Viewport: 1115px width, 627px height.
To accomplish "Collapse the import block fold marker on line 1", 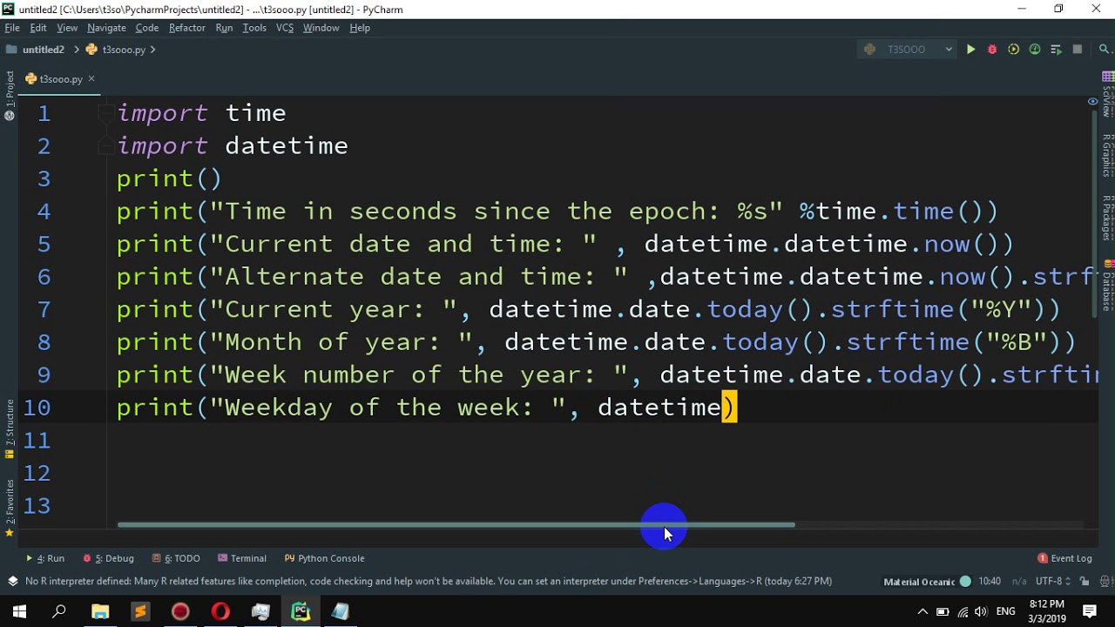I will click(x=105, y=113).
